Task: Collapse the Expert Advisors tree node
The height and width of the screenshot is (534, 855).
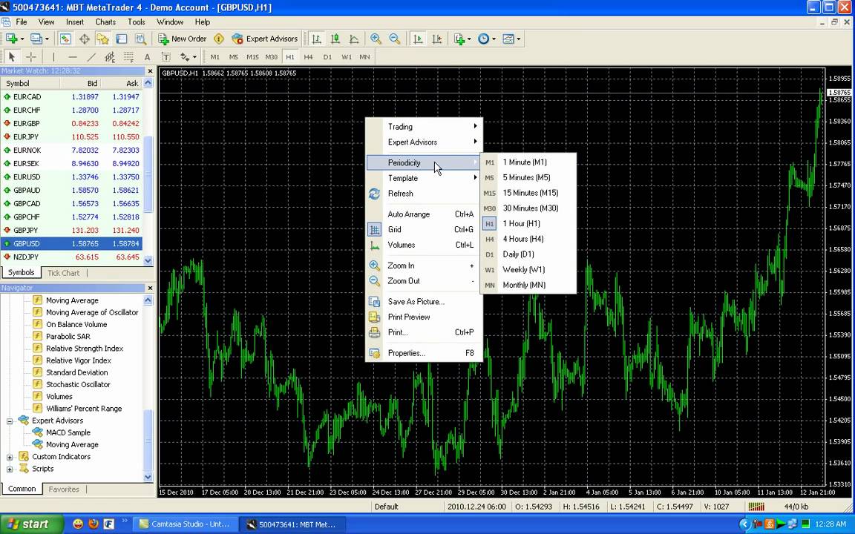Action: 9,421
